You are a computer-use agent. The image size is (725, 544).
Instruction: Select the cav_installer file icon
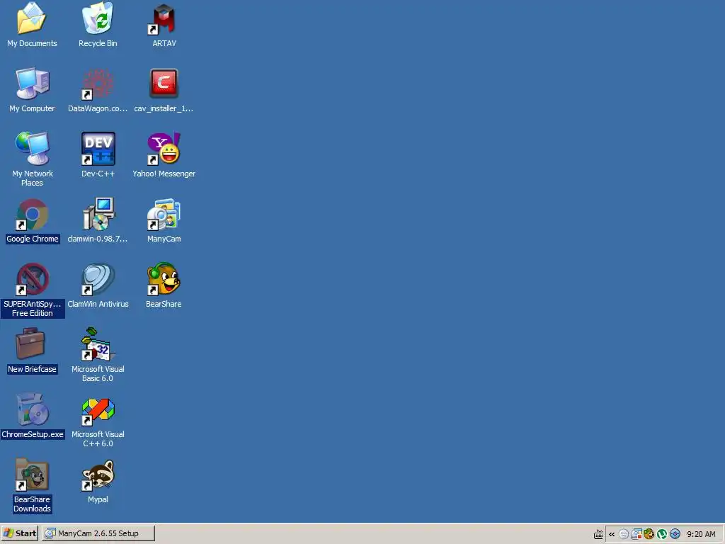click(164, 84)
